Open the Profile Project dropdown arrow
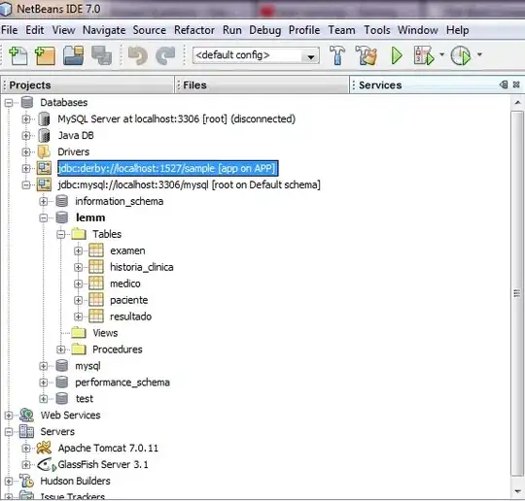This screenshot has height=501, width=525. 479,54
